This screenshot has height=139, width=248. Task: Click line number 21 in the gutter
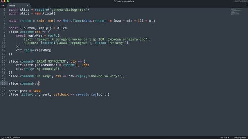3,83
